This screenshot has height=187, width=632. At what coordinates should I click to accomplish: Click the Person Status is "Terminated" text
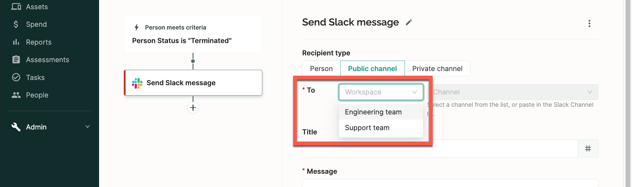point(182,41)
